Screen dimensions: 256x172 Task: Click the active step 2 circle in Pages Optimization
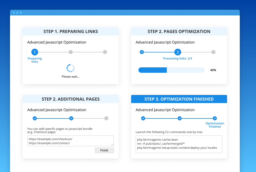pos(178,52)
